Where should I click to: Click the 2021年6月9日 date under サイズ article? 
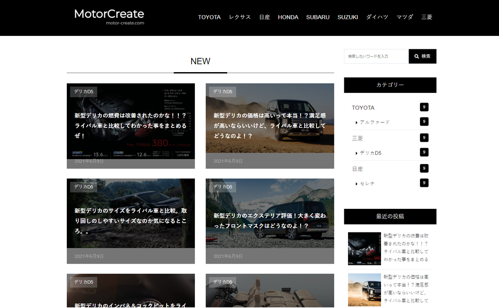tap(89, 256)
